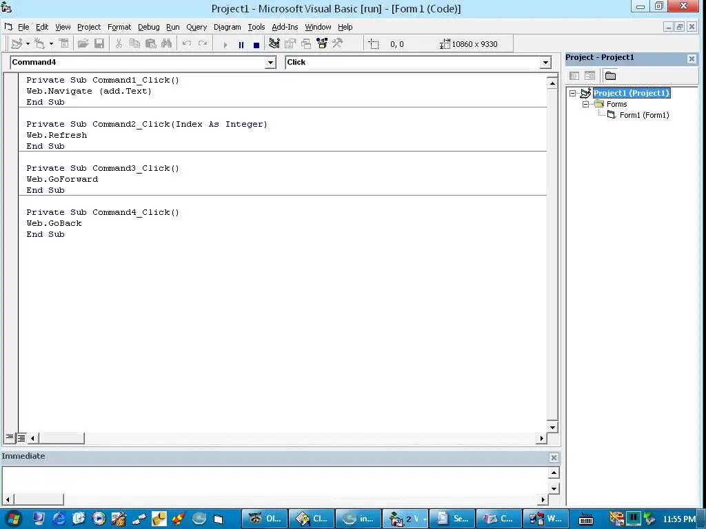This screenshot has height=529, width=706.
Task: Open the Query menu
Action: point(196,27)
